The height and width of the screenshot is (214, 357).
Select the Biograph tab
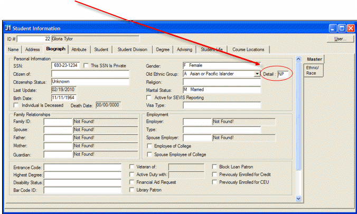pos(56,49)
